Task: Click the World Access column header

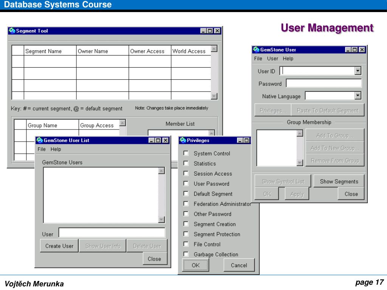Action: click(x=191, y=51)
